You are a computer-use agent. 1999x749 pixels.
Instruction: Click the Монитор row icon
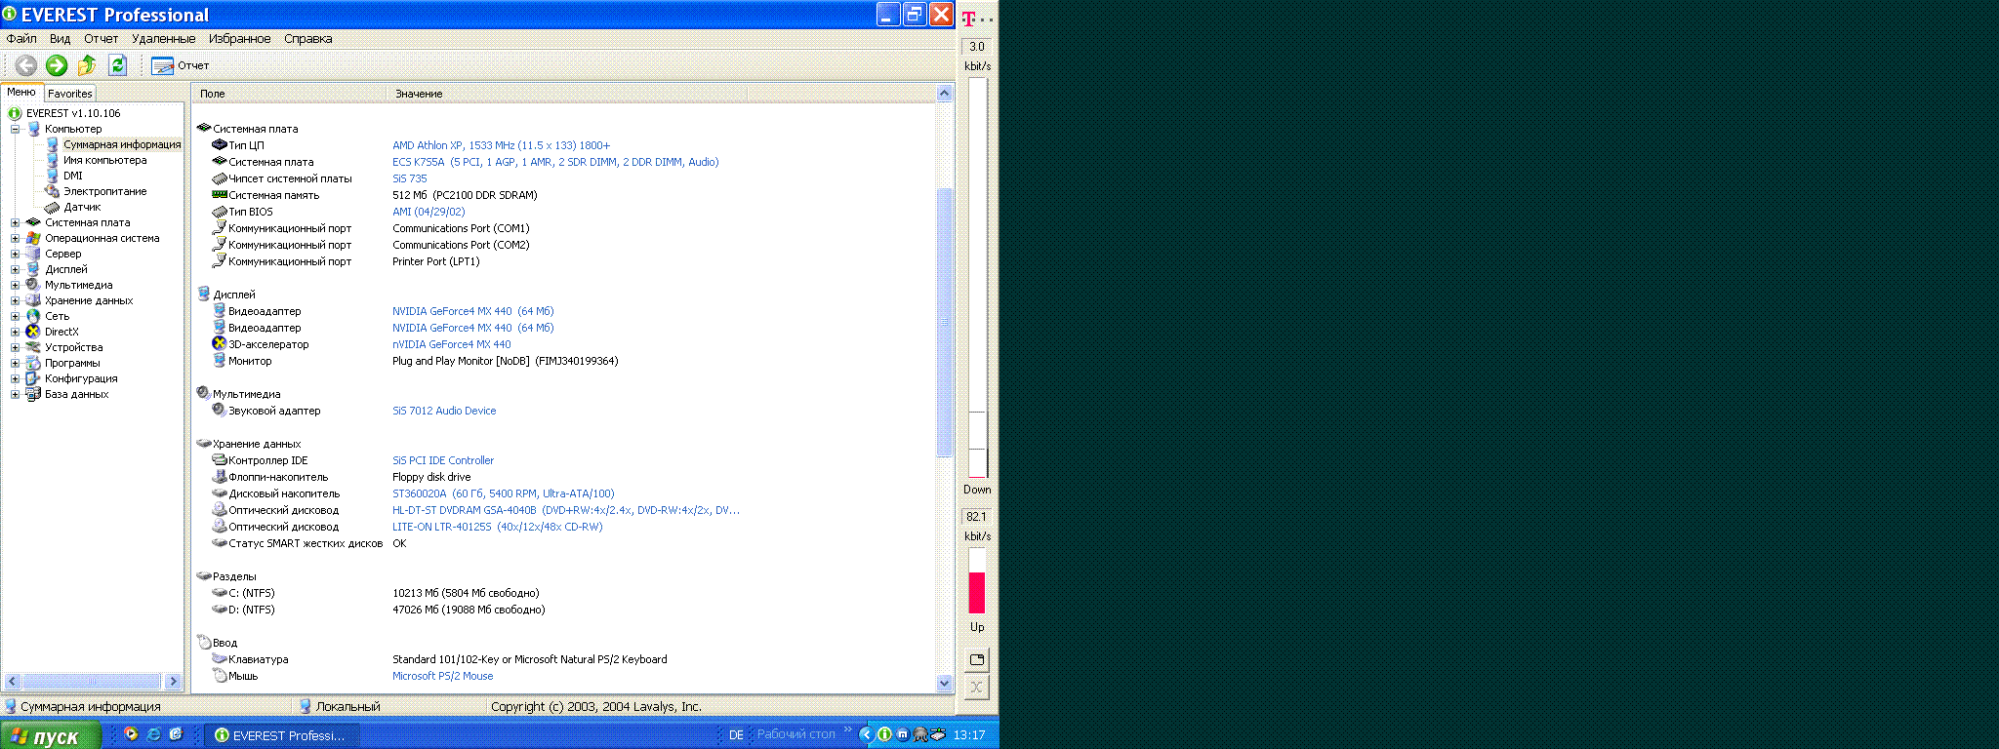pyautogui.click(x=220, y=360)
